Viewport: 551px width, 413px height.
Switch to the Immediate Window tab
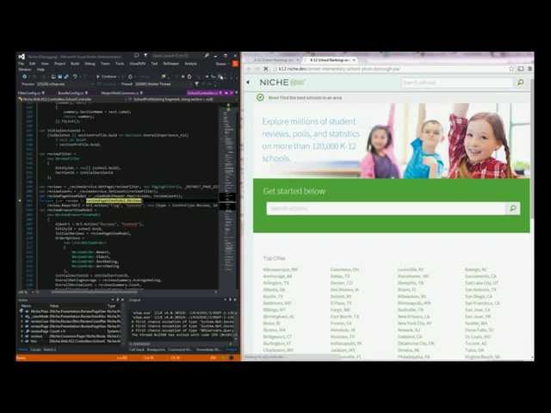pos(208,349)
